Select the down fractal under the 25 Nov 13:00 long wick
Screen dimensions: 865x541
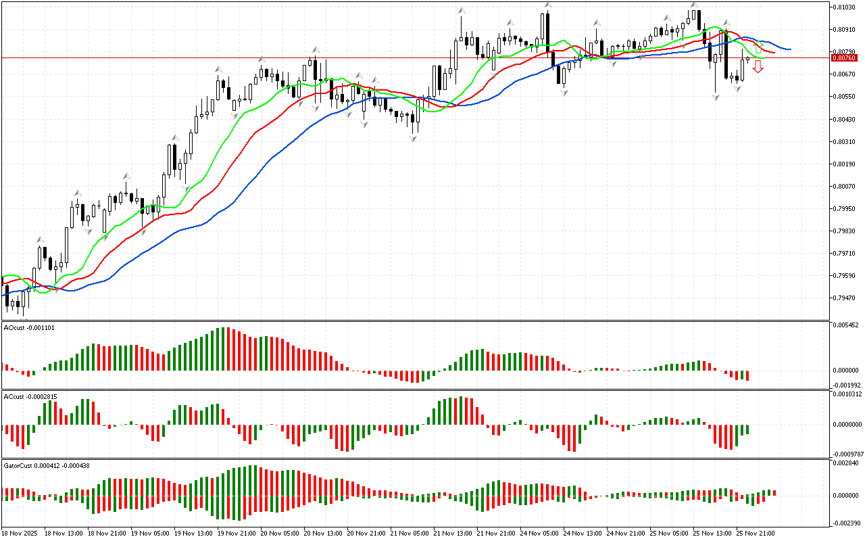(715, 98)
